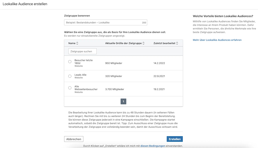Select the 950 Mitglieder row
Viewport: 258px width, 148px height.
point(123,63)
